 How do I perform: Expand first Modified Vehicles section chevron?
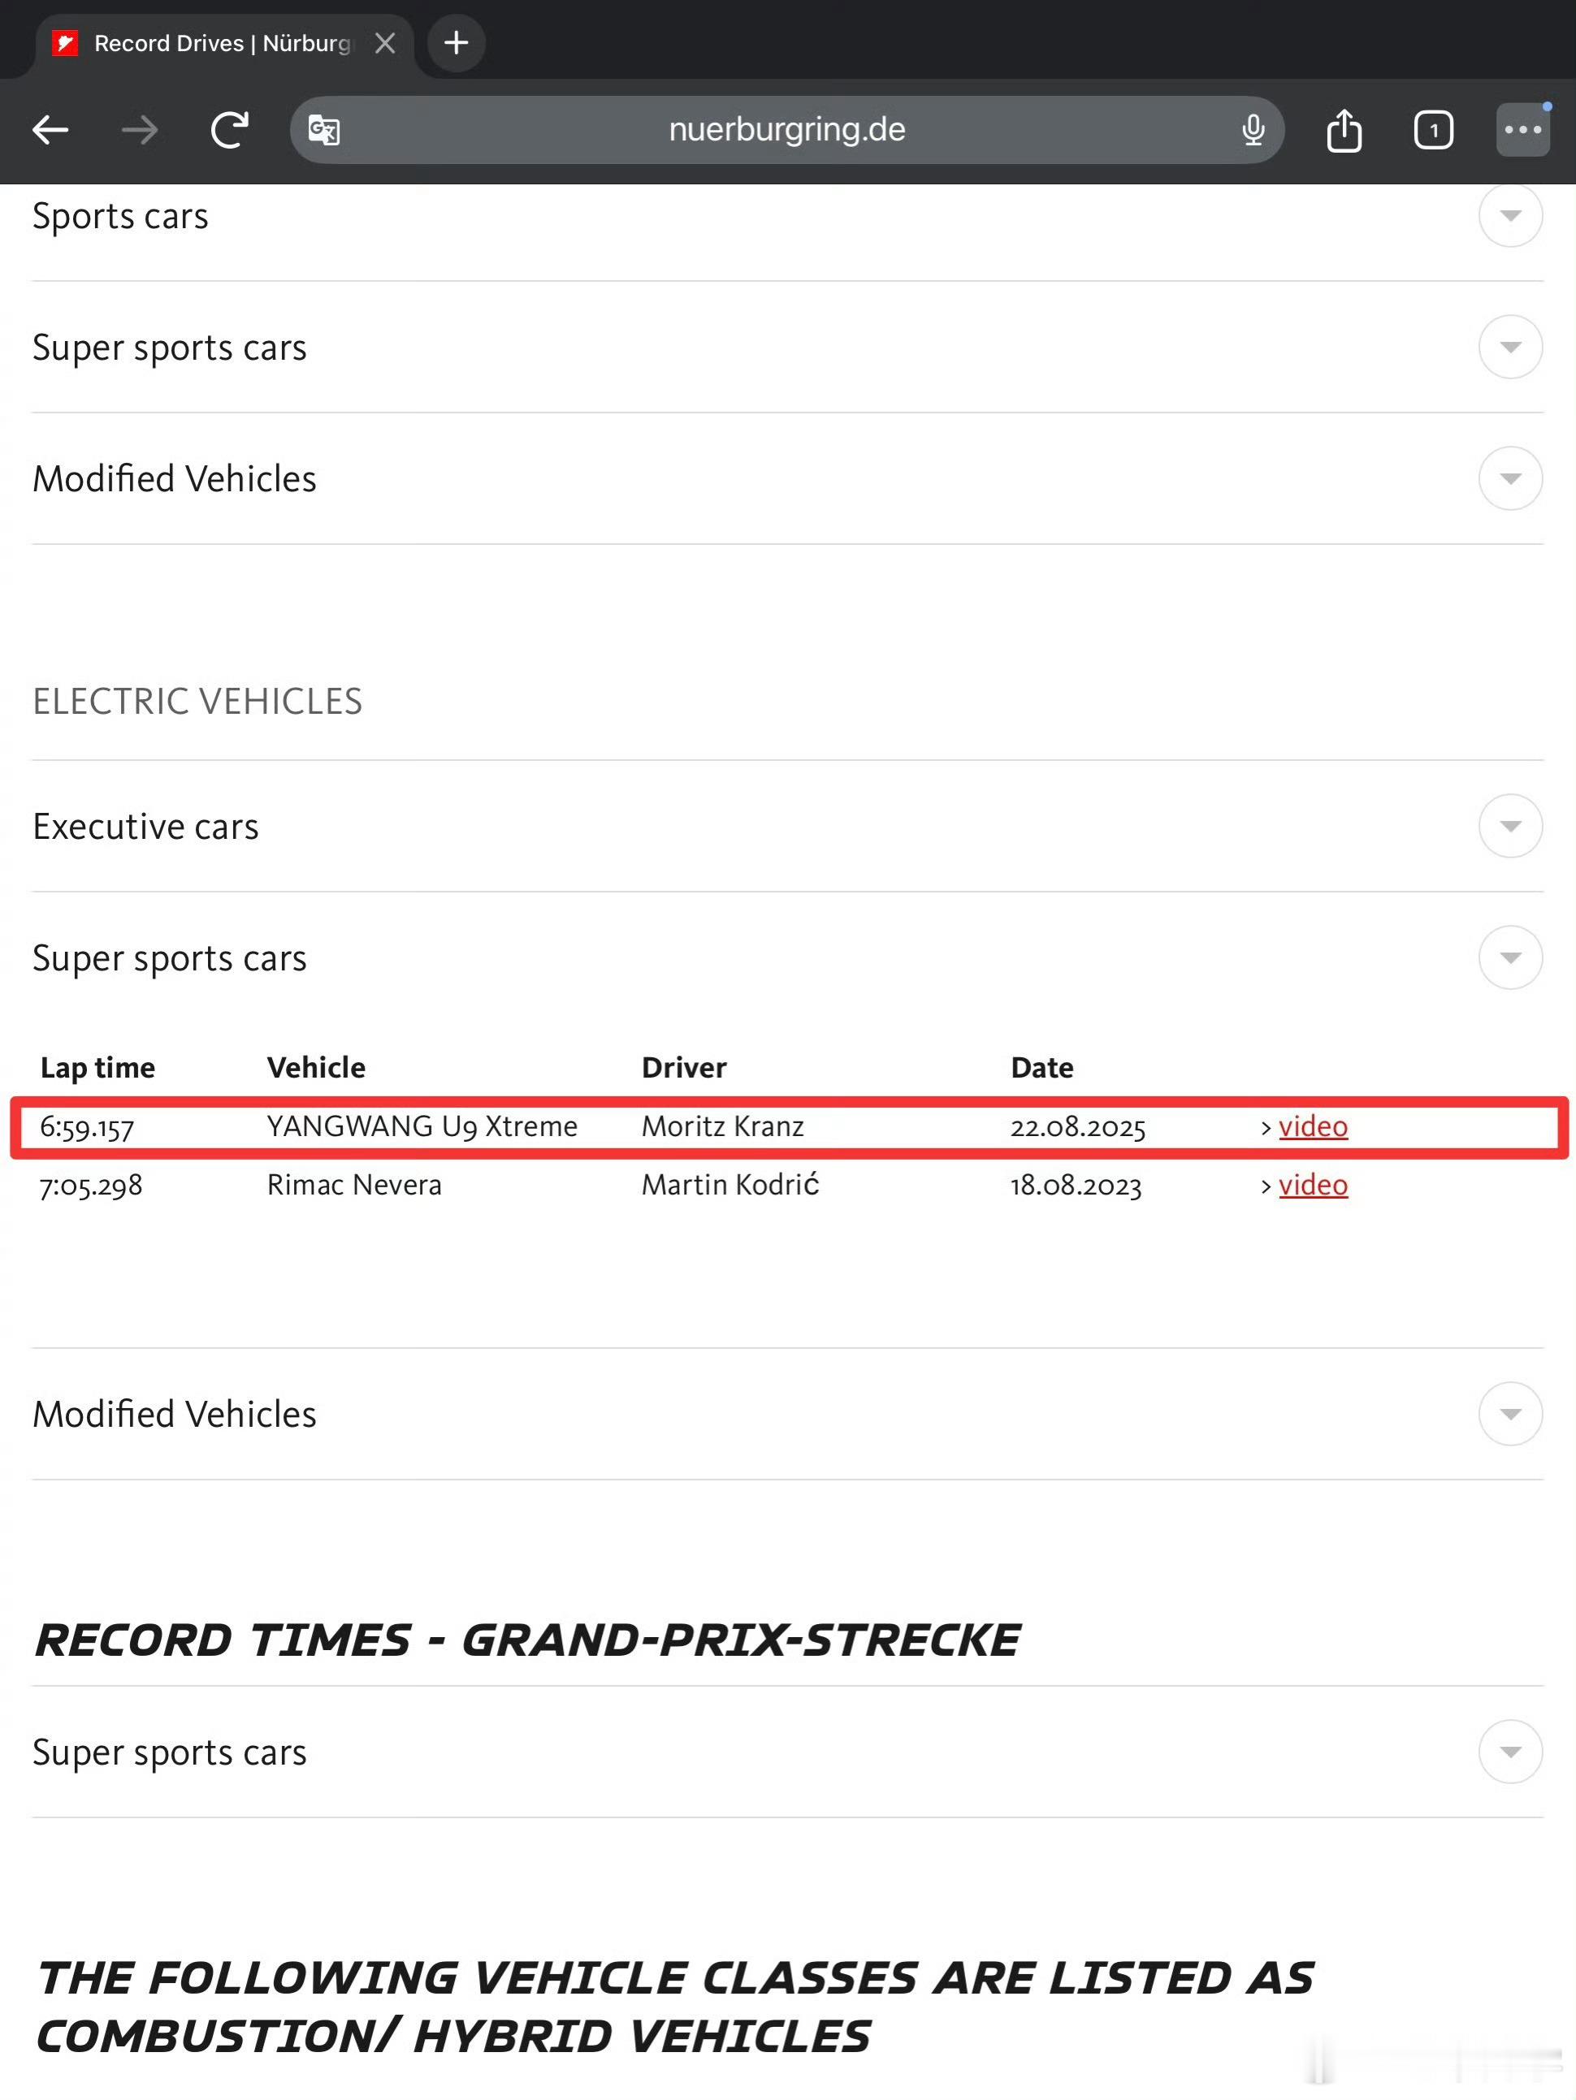point(1509,478)
